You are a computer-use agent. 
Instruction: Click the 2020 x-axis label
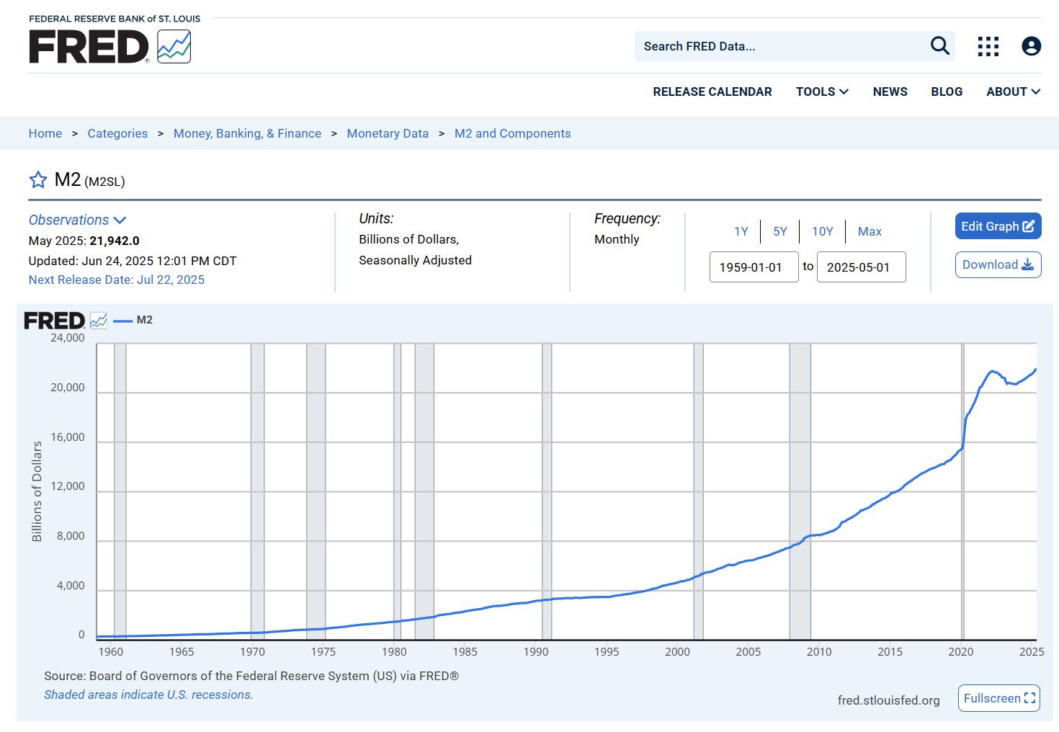(x=961, y=651)
